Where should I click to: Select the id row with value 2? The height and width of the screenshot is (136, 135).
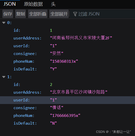click(x=67, y=85)
